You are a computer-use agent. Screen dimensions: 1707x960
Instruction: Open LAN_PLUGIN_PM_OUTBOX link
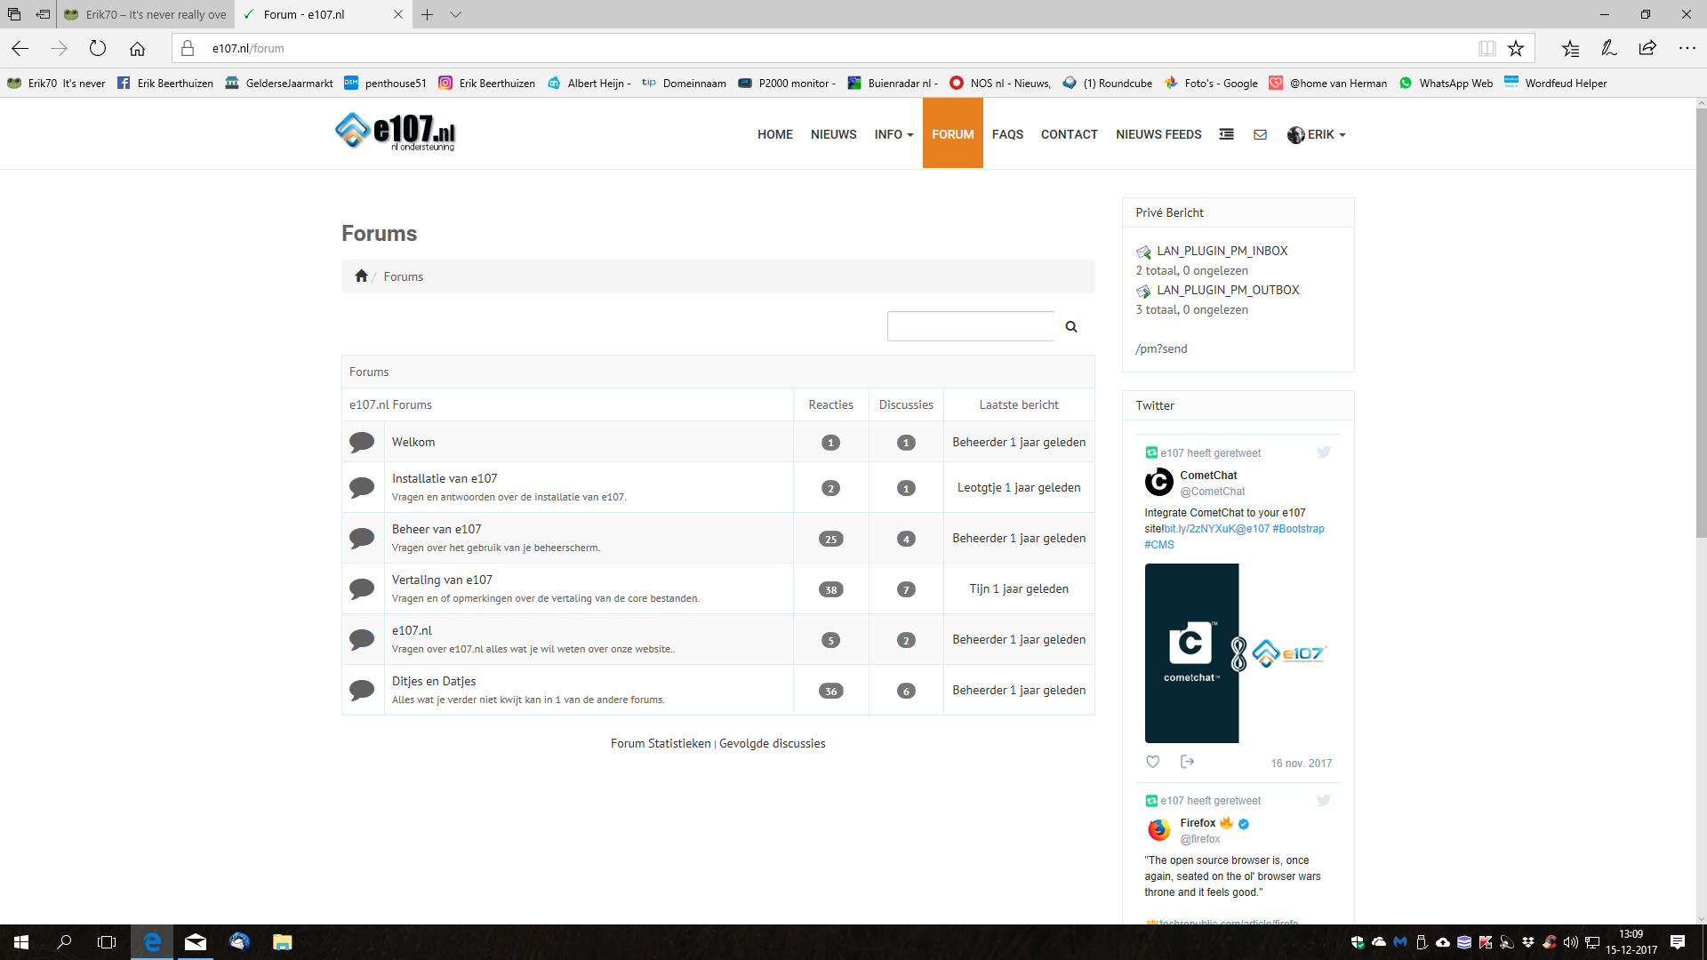pos(1228,290)
